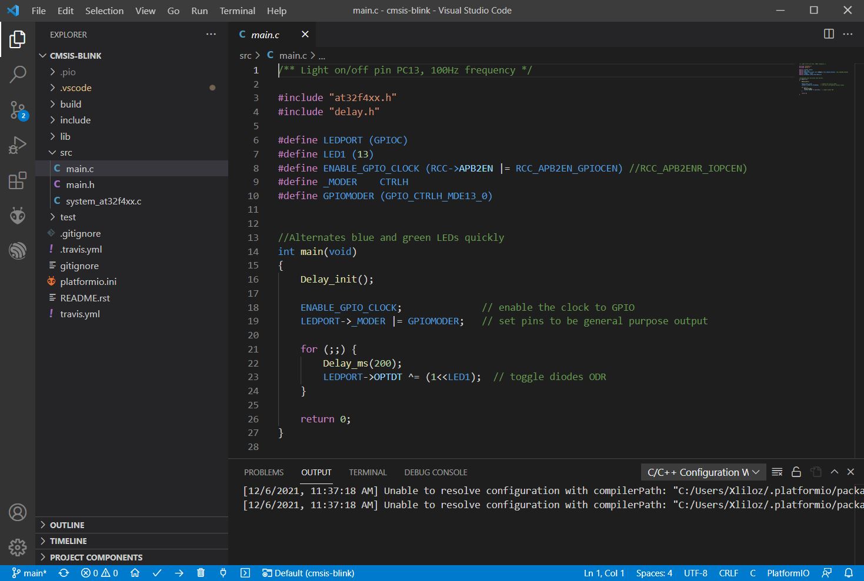Open Run and Debug view icon
This screenshot has height=581, width=864.
point(18,145)
